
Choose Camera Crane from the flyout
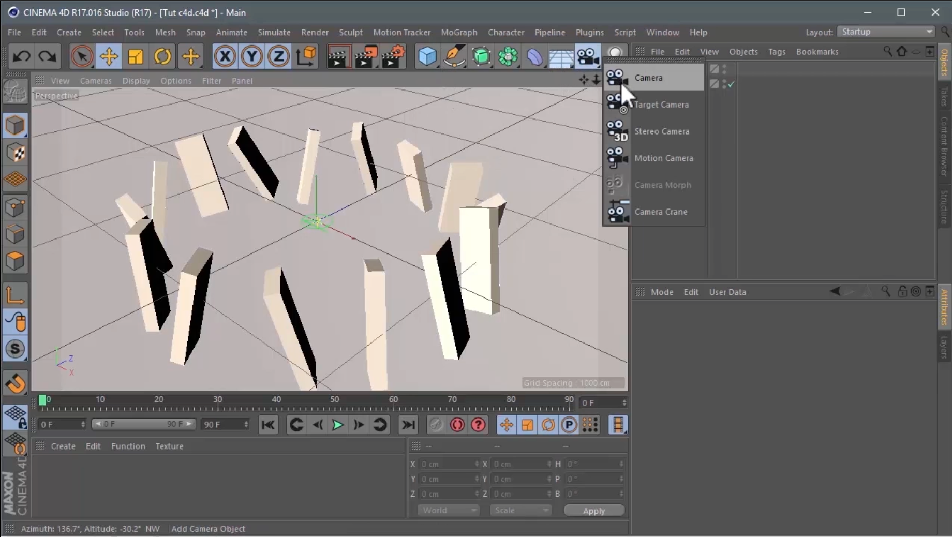pos(654,212)
